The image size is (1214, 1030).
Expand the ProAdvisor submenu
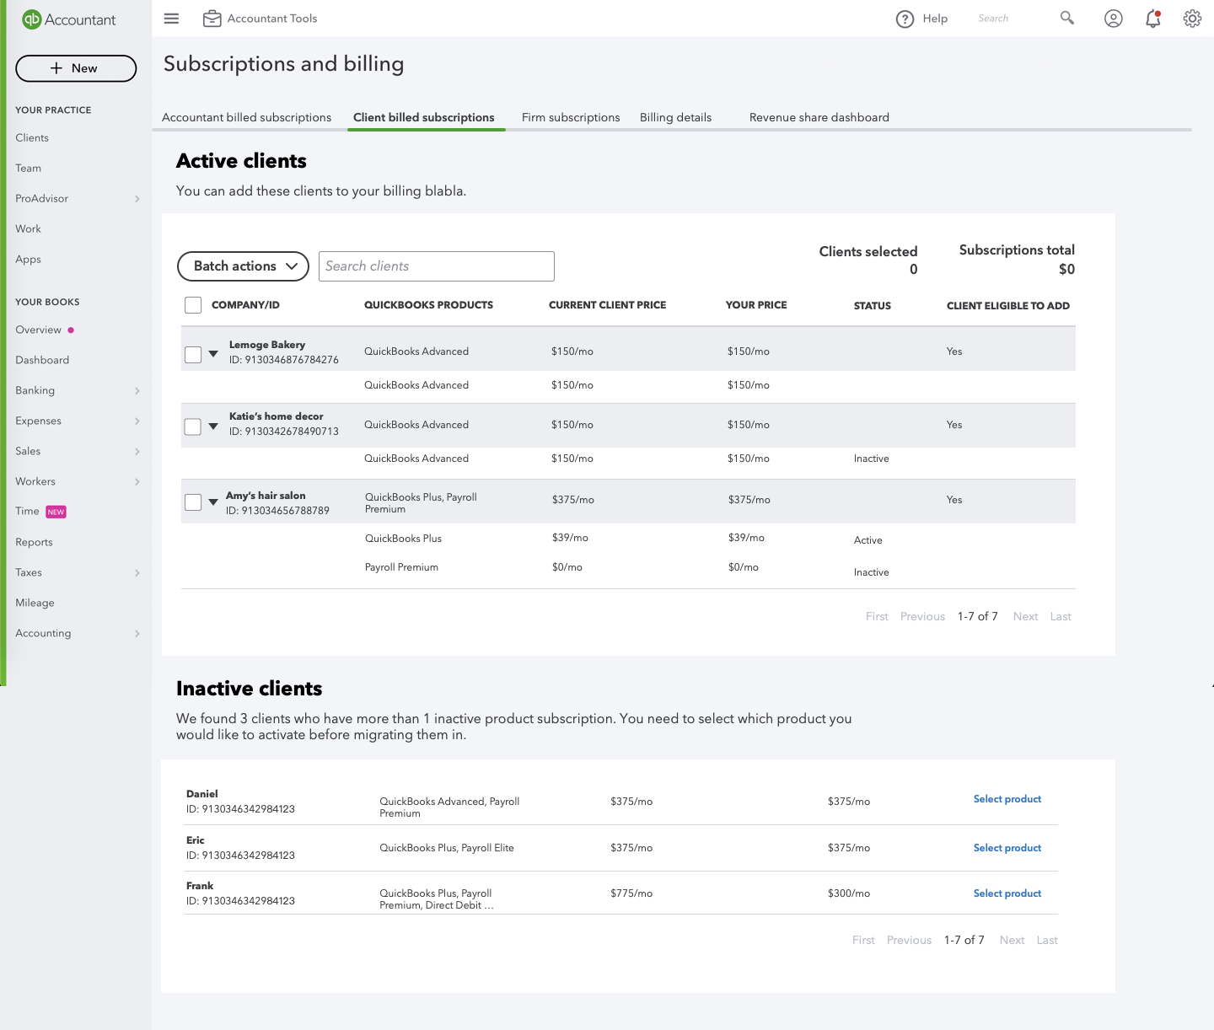point(137,199)
